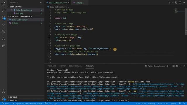Maximize the panel with the up chevron
187x105 pixels.
tap(181, 66)
